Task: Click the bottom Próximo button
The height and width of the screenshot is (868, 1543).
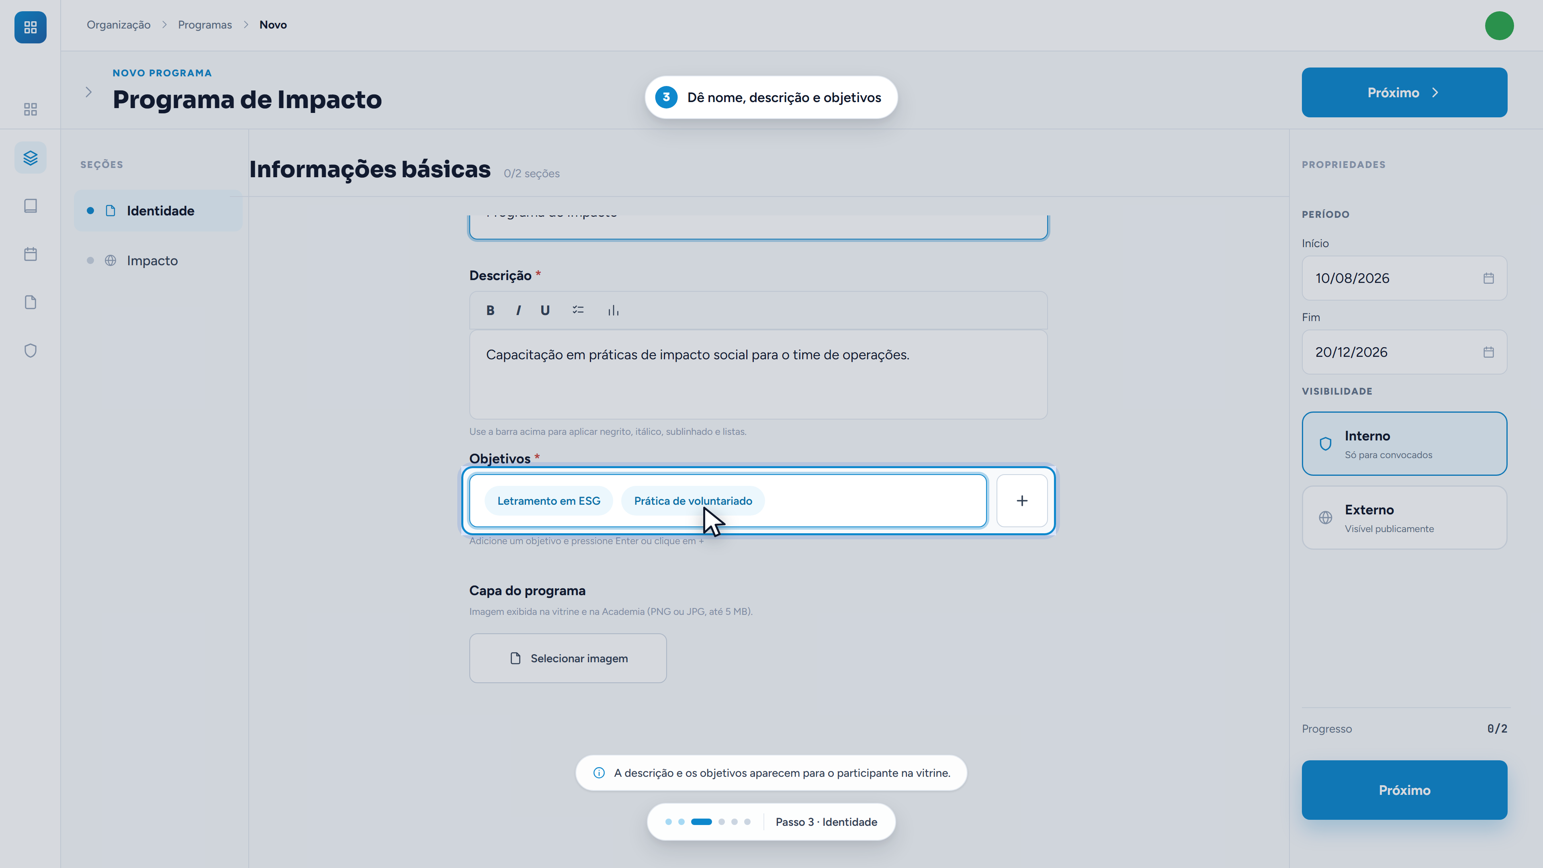Action: 1404,790
